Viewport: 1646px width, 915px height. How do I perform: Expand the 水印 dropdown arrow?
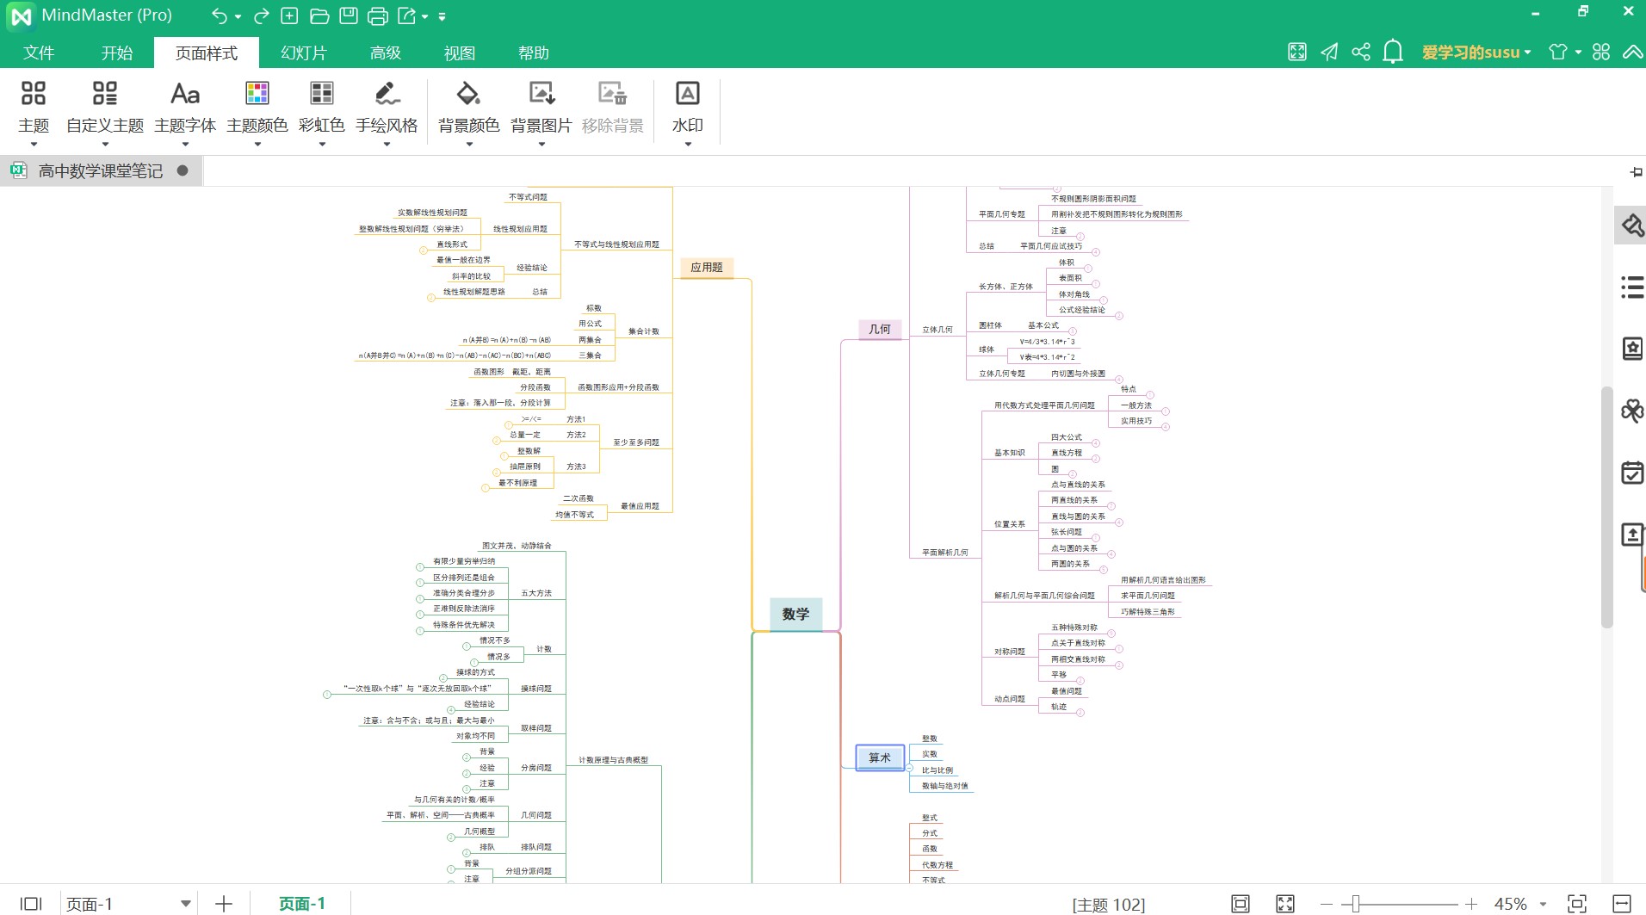688,145
